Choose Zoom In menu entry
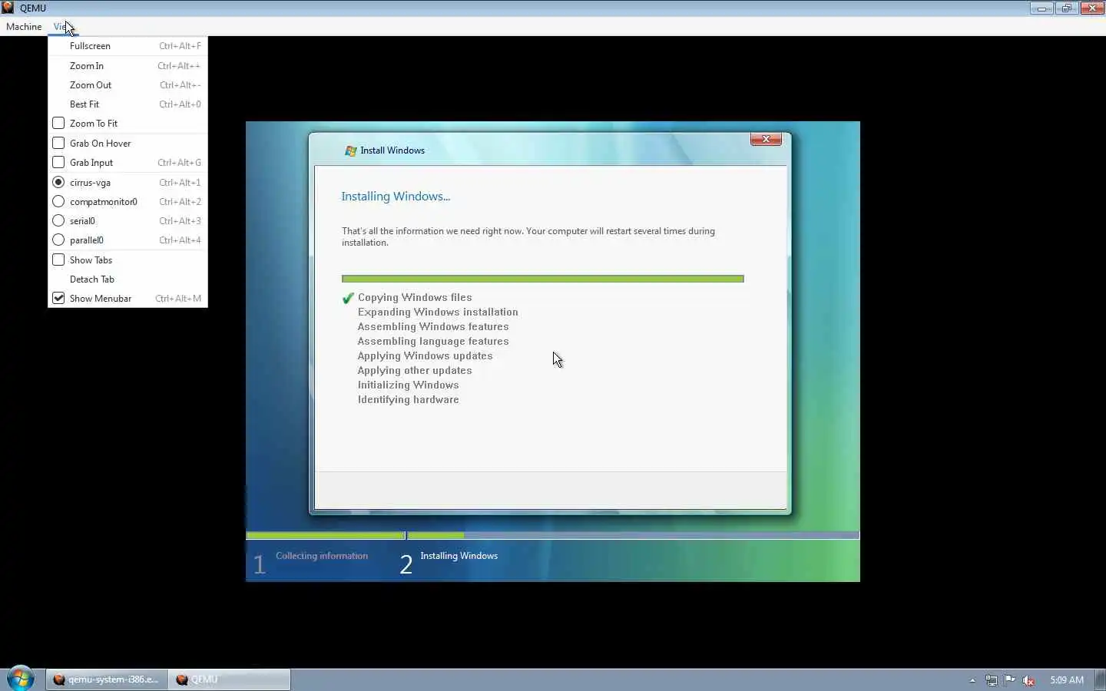The height and width of the screenshot is (691, 1106). (x=127, y=66)
